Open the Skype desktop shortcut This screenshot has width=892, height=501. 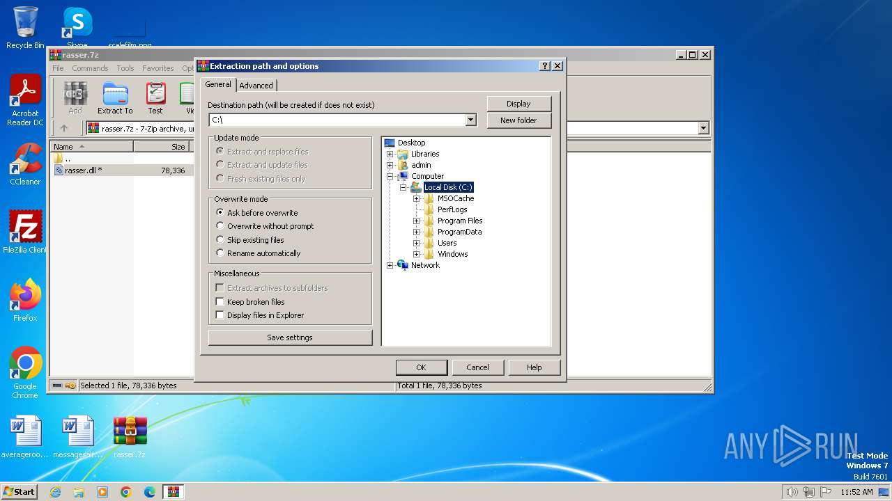click(77, 28)
